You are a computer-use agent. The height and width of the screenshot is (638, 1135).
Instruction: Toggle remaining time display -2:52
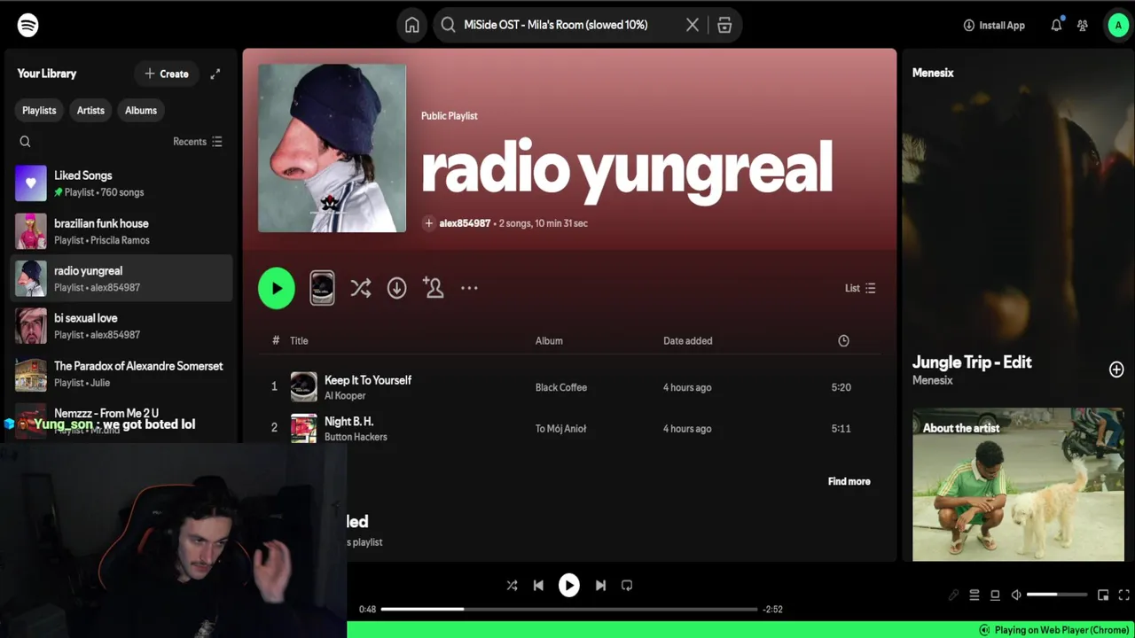[773, 609]
